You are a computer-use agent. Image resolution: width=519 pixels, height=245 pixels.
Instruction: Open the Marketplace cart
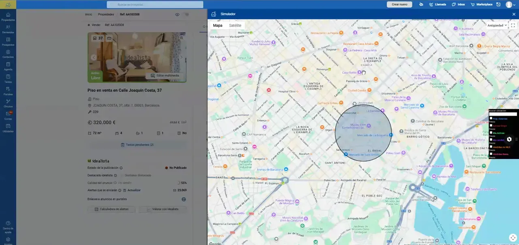481,4
